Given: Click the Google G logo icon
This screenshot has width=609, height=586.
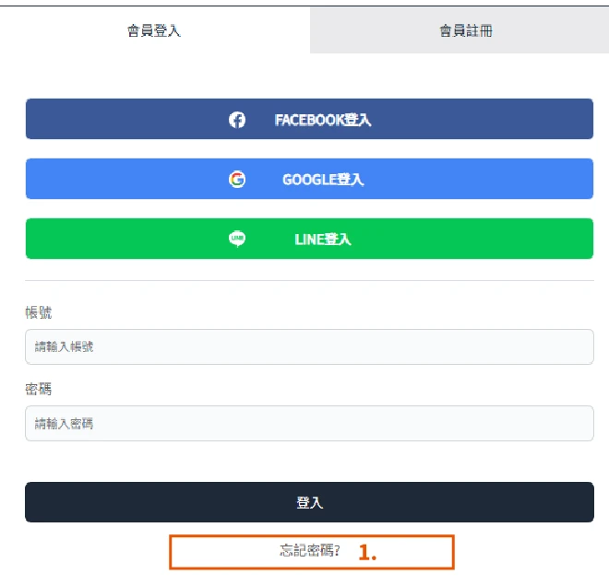Looking at the screenshot, I should [x=237, y=180].
